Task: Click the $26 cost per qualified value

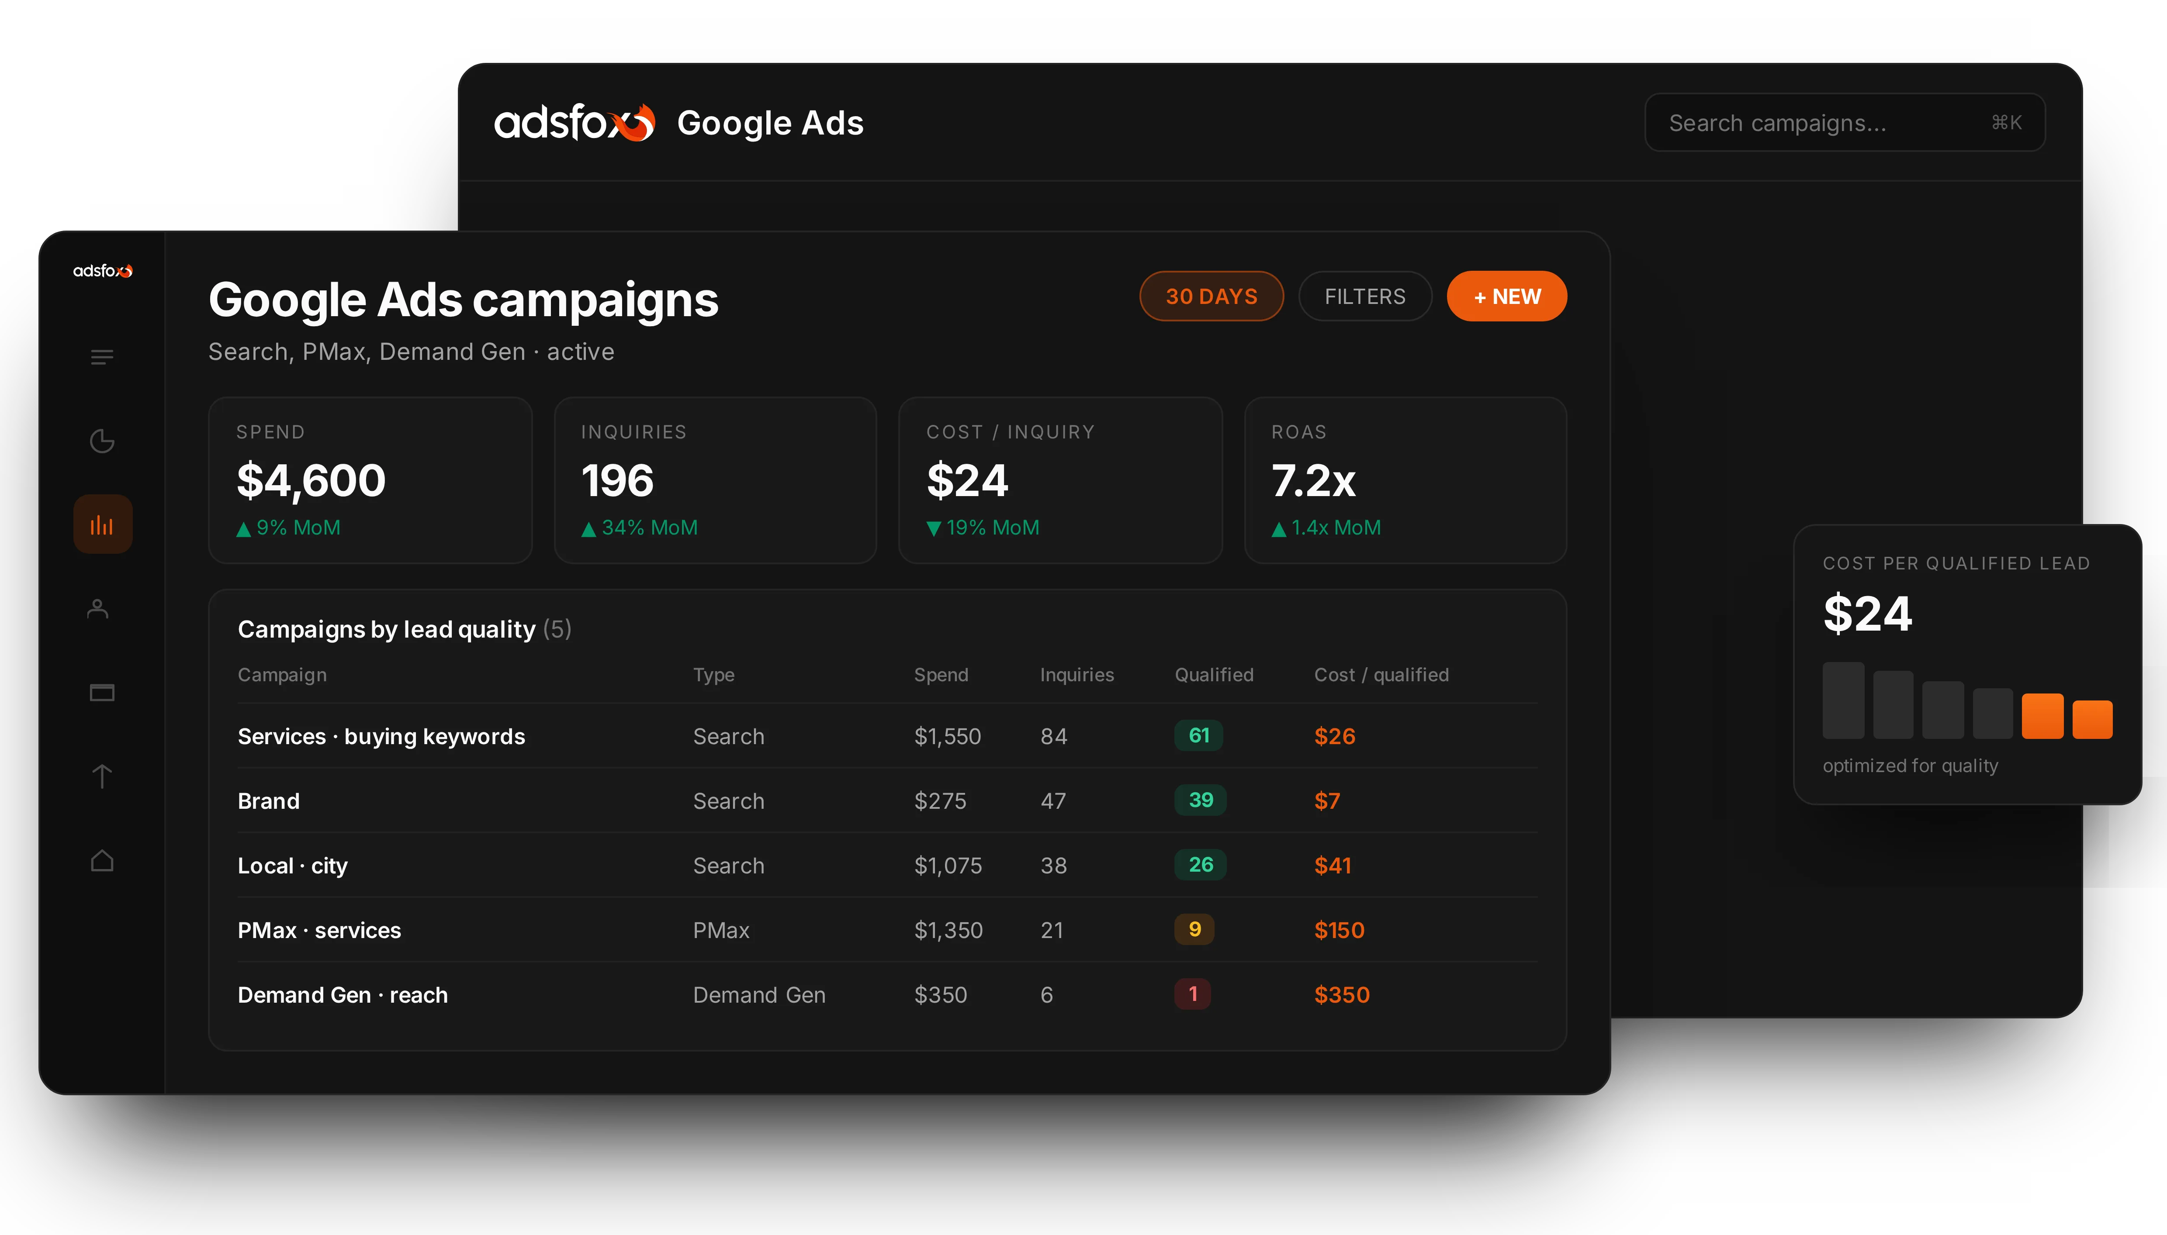Action: 1335,735
